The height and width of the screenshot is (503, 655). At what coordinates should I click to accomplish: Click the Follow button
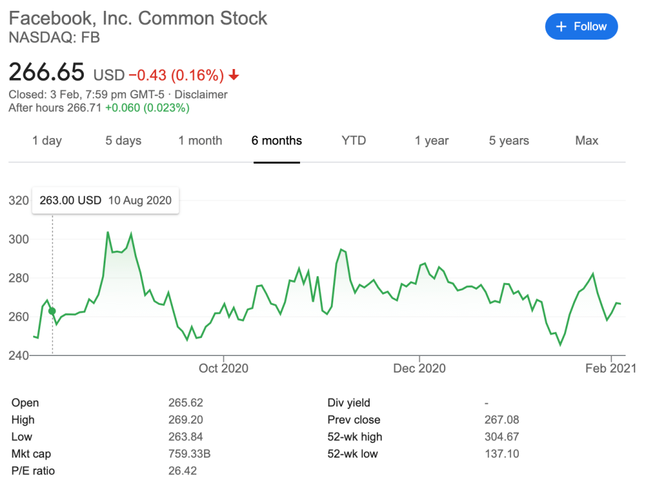581,27
